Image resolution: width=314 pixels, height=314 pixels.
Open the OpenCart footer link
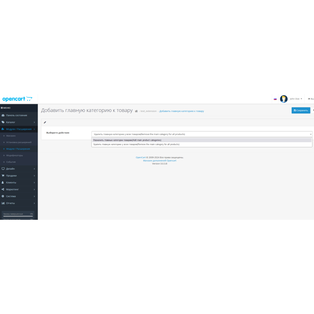[x=141, y=157]
